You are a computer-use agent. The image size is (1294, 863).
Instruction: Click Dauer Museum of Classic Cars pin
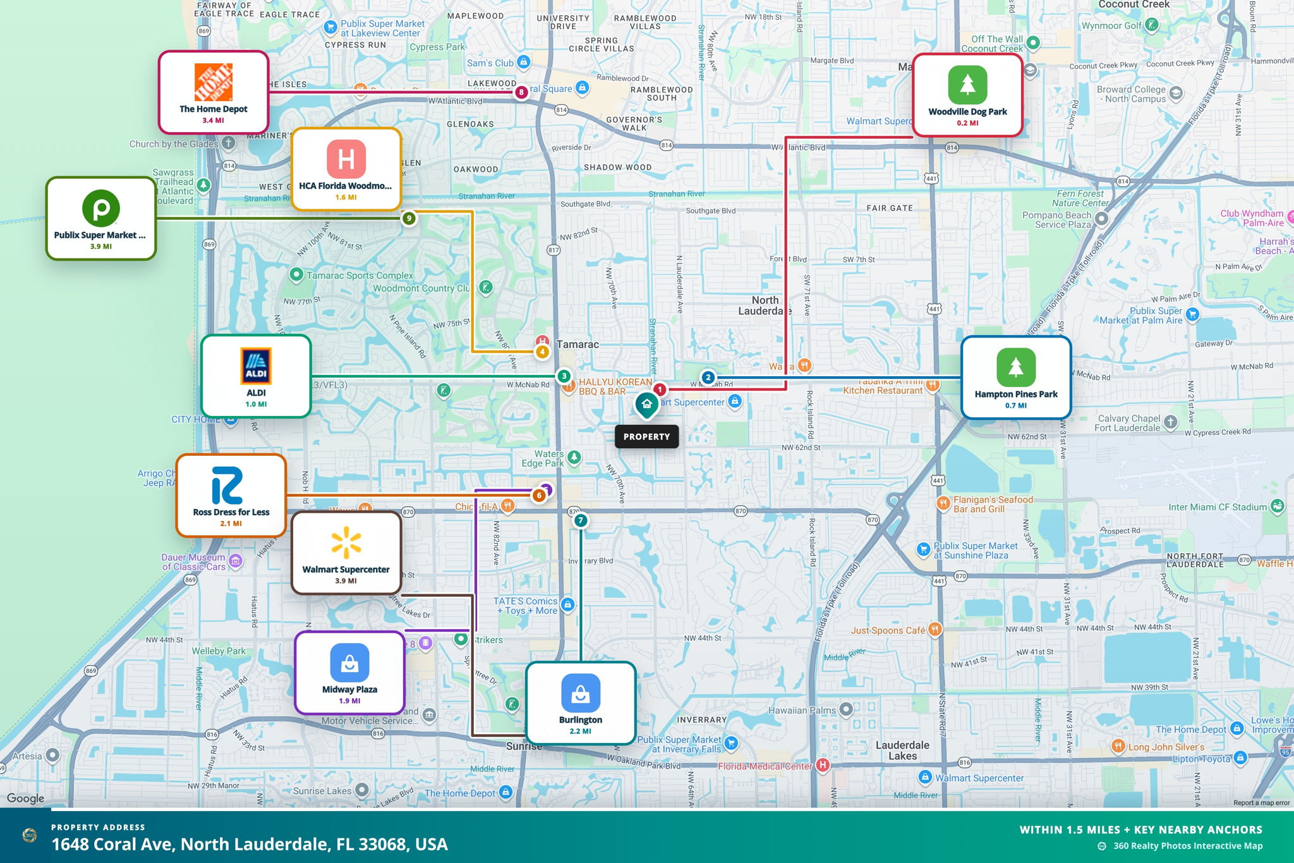pyautogui.click(x=236, y=561)
